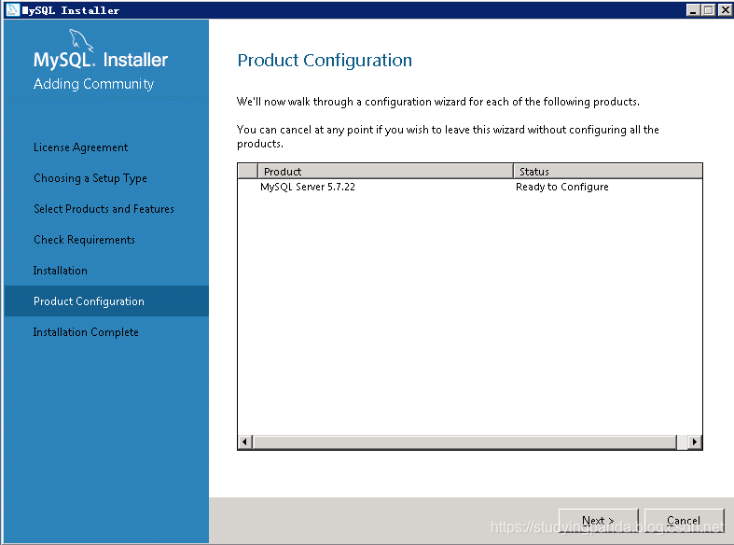Click the Adding Community subtitle

[x=93, y=84]
